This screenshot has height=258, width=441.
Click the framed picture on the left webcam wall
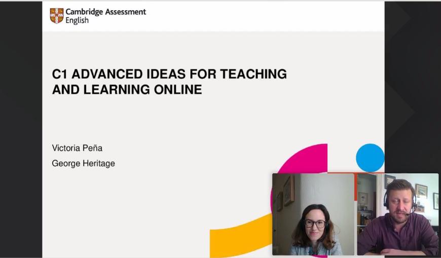[288, 190]
